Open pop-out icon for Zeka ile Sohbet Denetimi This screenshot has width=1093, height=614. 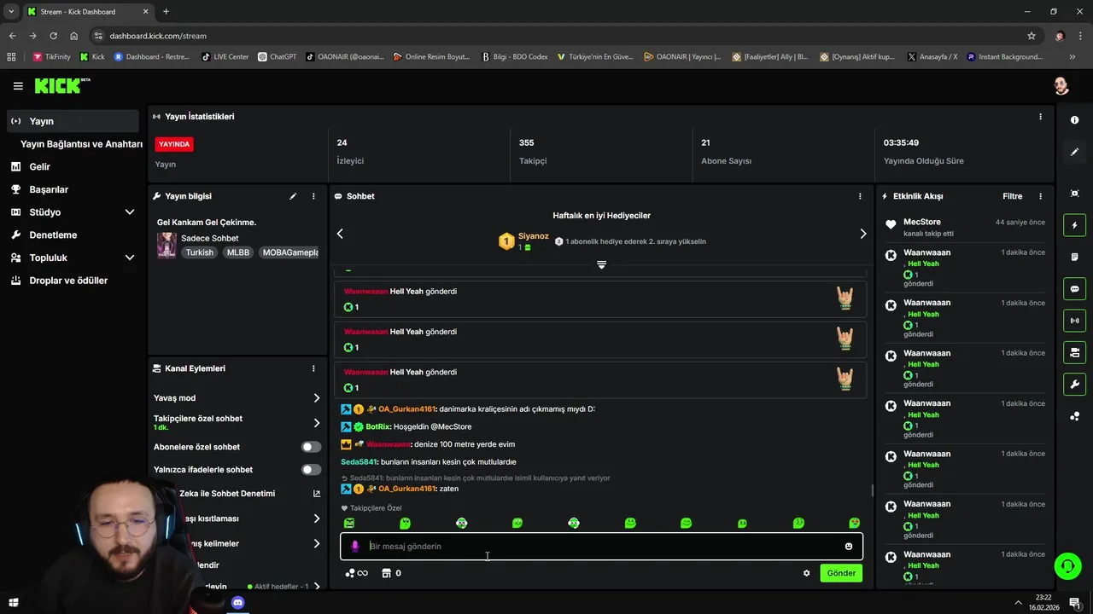pyautogui.click(x=317, y=493)
